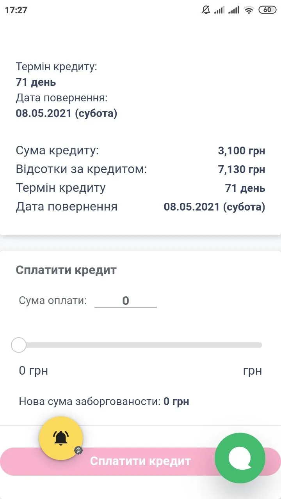This screenshot has width=281, height=499.
Task: Click the Сума оплати input field
Action: click(x=125, y=301)
